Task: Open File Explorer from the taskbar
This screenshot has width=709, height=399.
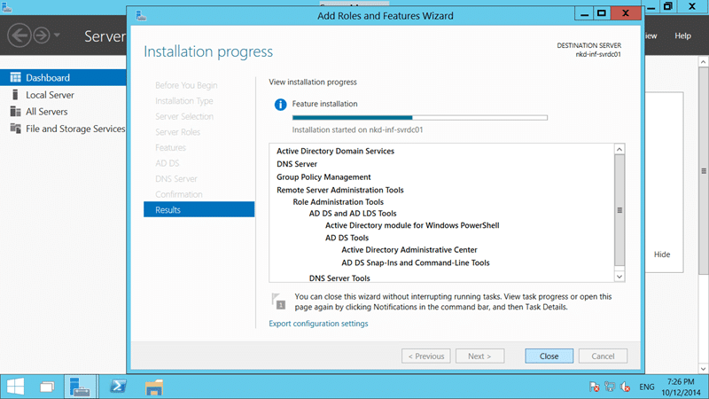Action: 153,387
